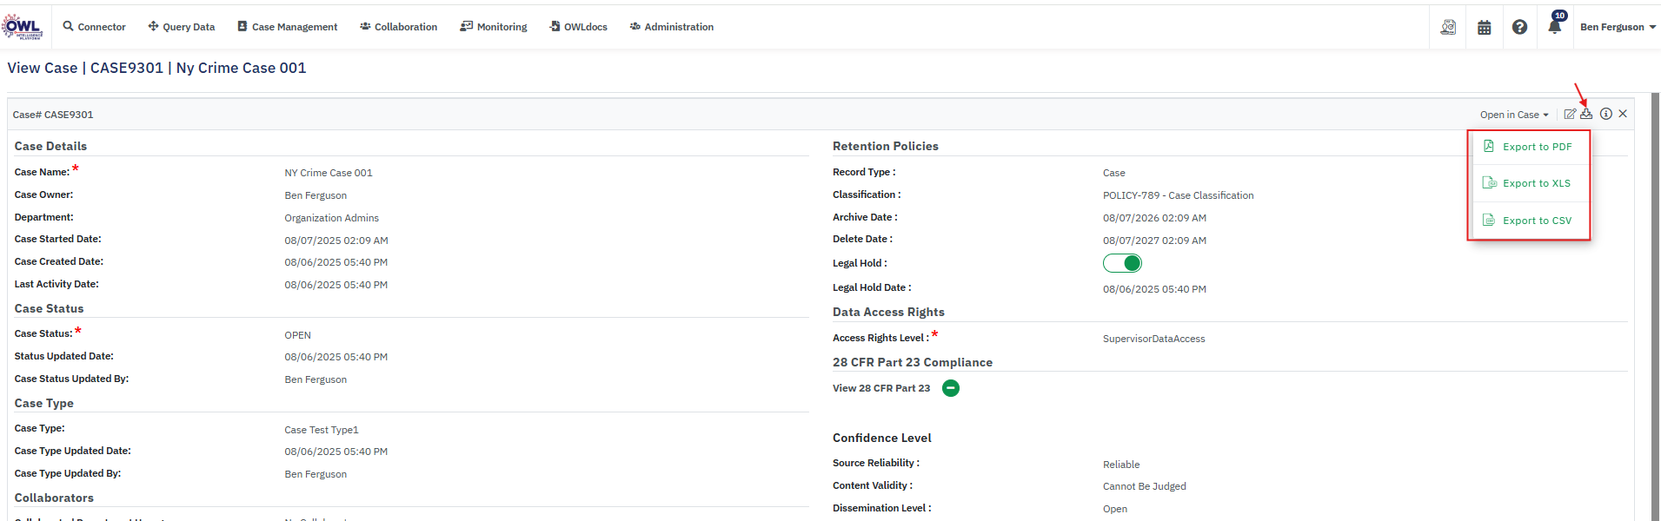Open the Administration menu
This screenshot has height=521, width=1661.
[x=672, y=27]
